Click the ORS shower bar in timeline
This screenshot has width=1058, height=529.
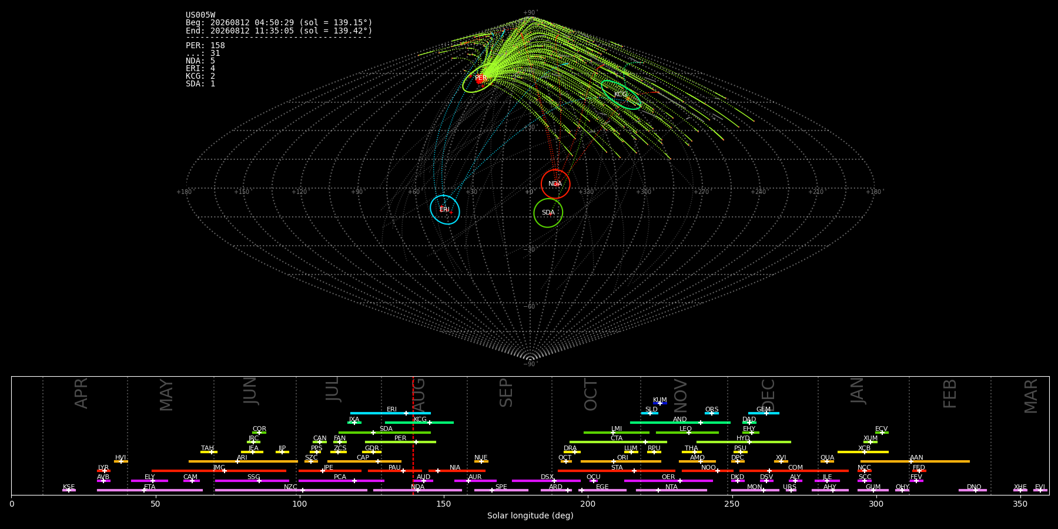712,413
